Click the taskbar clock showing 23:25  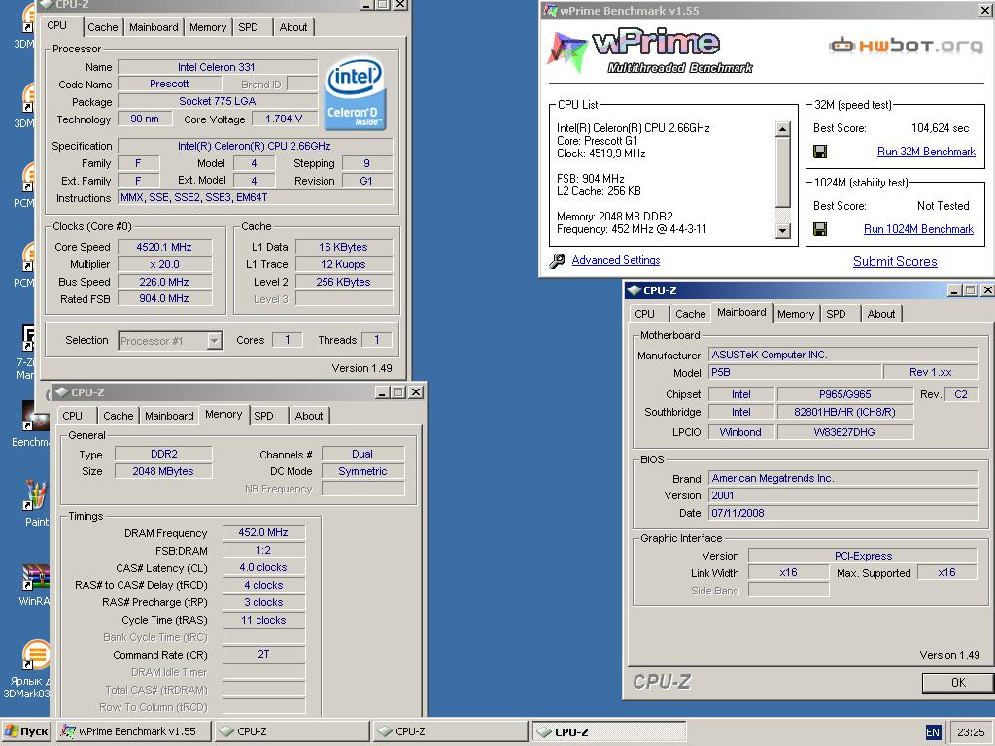coord(971,732)
